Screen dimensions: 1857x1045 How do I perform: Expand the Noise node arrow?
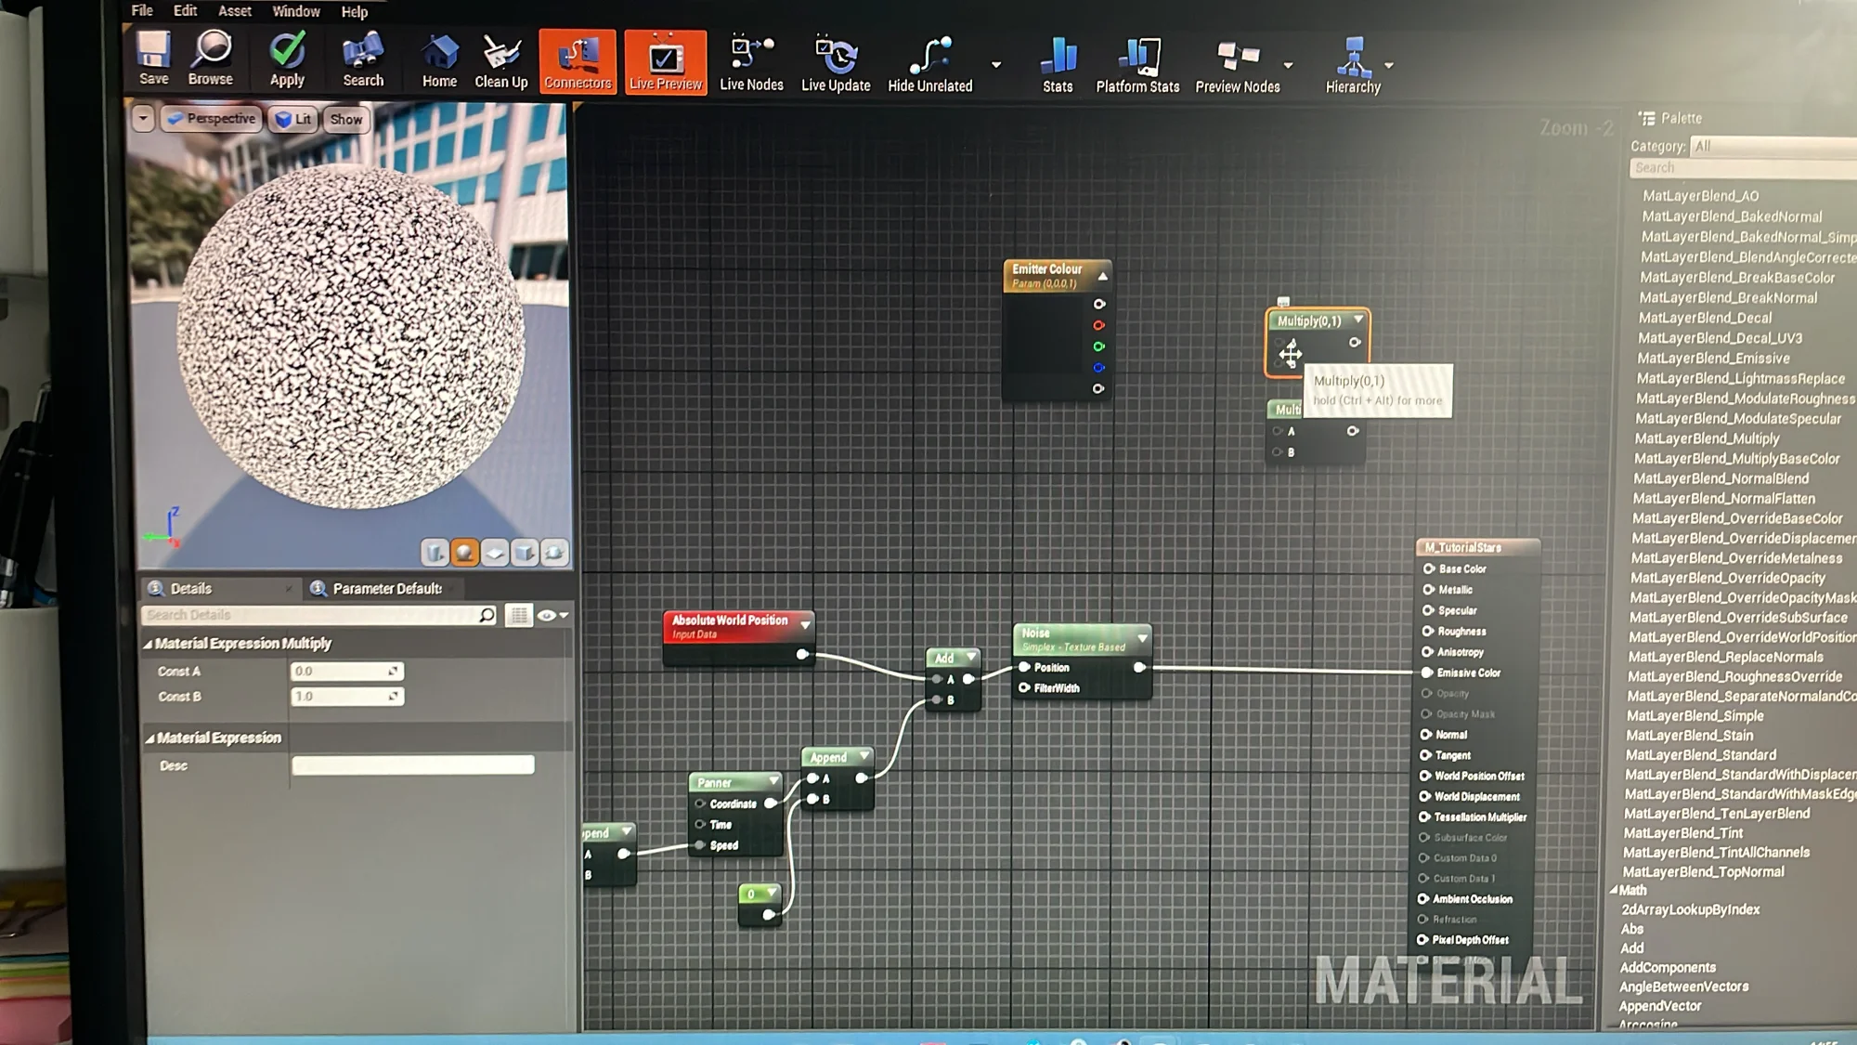tap(1142, 639)
